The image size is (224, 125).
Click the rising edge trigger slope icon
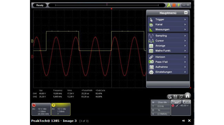click(x=177, y=106)
